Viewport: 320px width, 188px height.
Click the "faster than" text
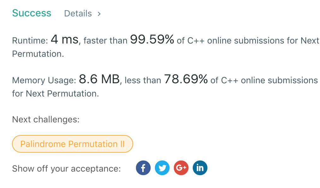coord(106,41)
